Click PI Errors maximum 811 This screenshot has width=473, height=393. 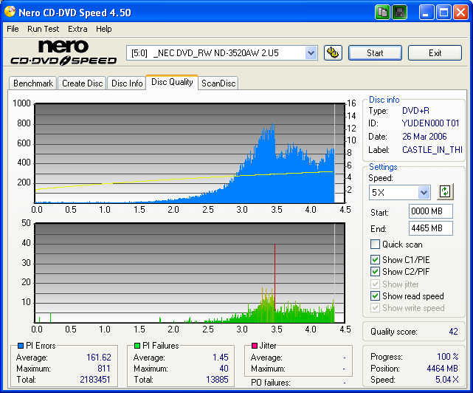coord(104,369)
